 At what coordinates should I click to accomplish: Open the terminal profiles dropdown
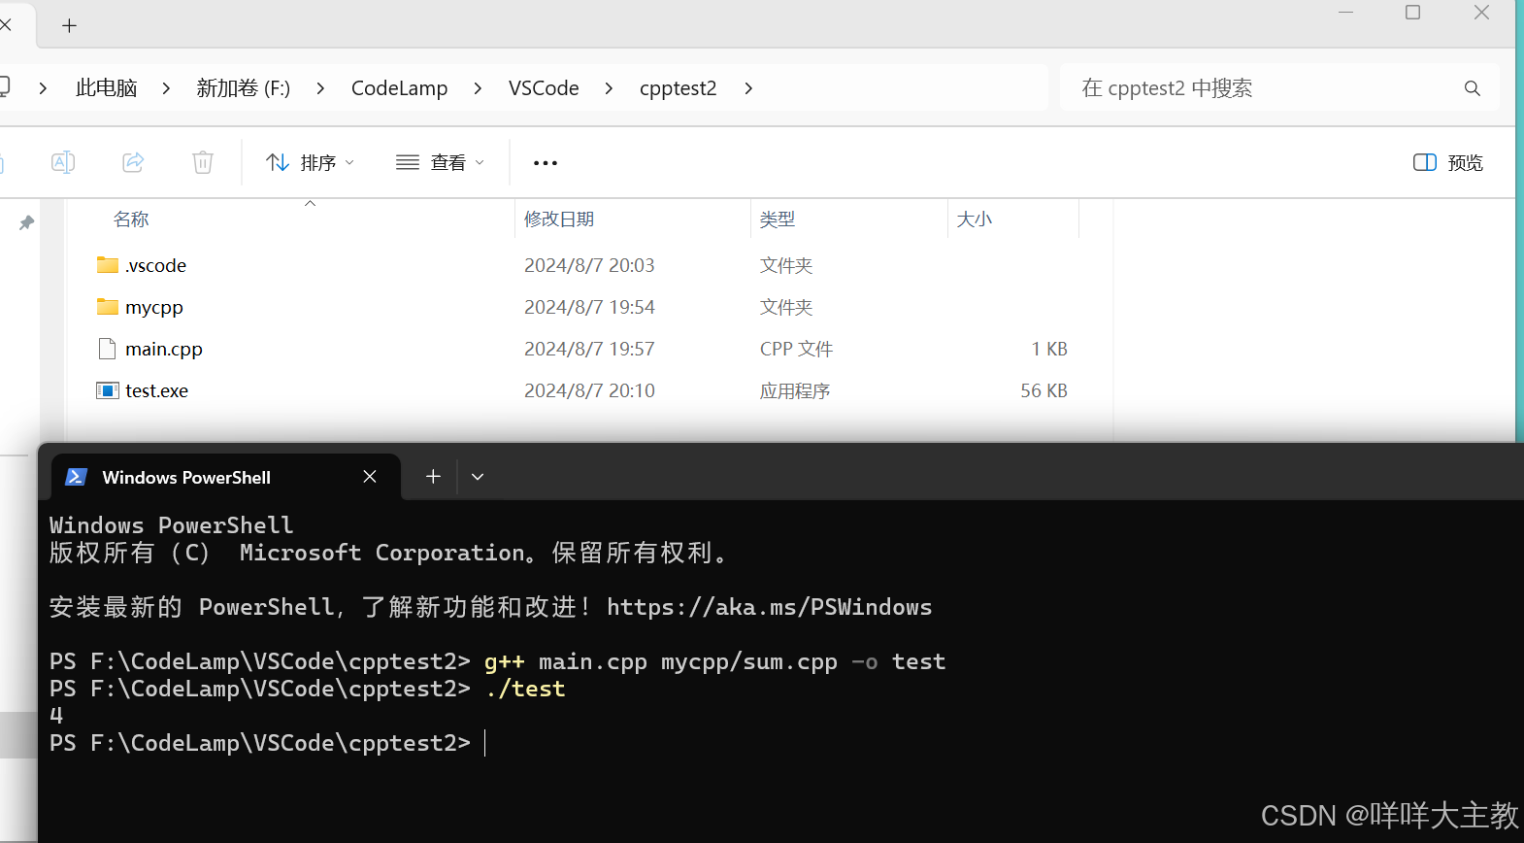coord(478,477)
